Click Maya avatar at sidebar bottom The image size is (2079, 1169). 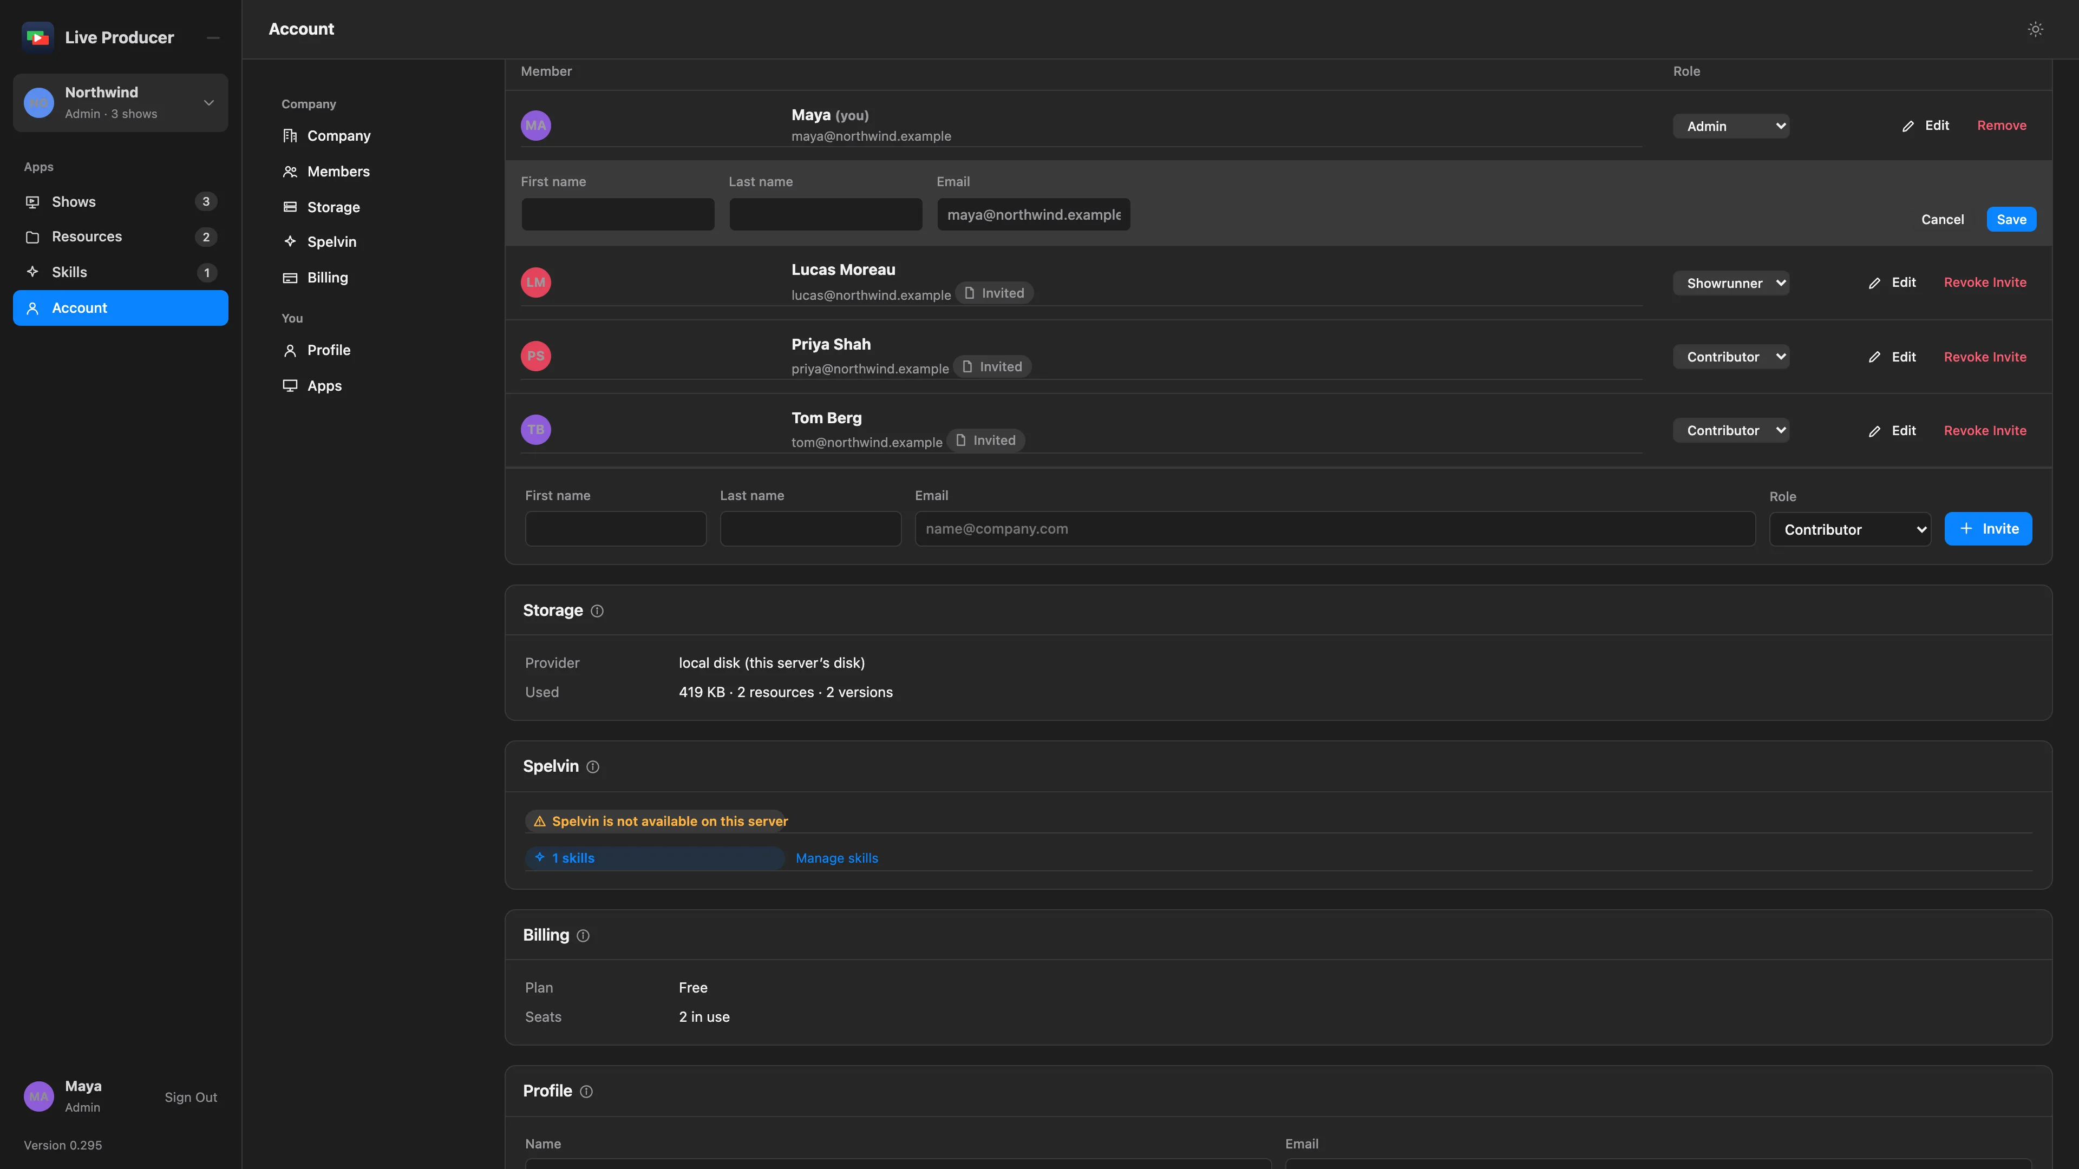coord(39,1096)
